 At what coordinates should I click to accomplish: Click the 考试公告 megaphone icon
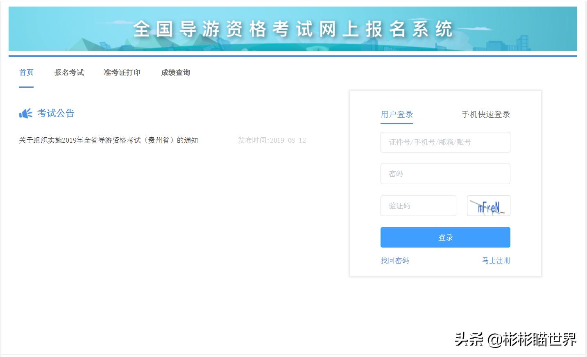[x=25, y=114]
